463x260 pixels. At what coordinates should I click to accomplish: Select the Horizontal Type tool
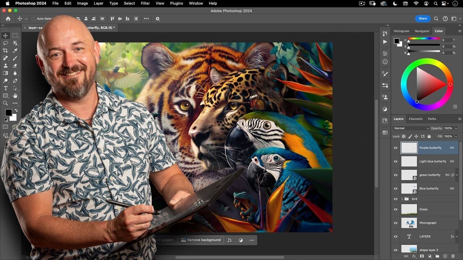tap(5, 88)
